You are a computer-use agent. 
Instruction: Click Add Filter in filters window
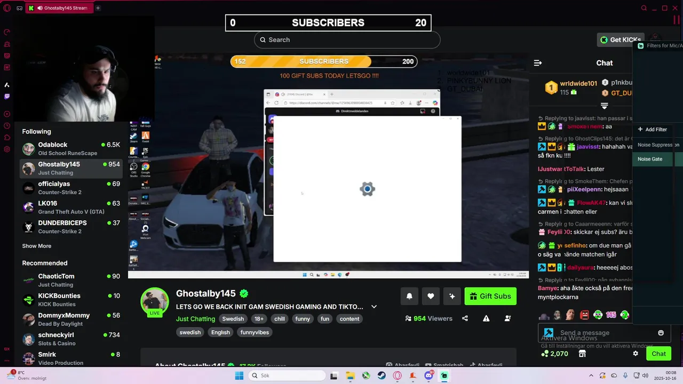[652, 130]
